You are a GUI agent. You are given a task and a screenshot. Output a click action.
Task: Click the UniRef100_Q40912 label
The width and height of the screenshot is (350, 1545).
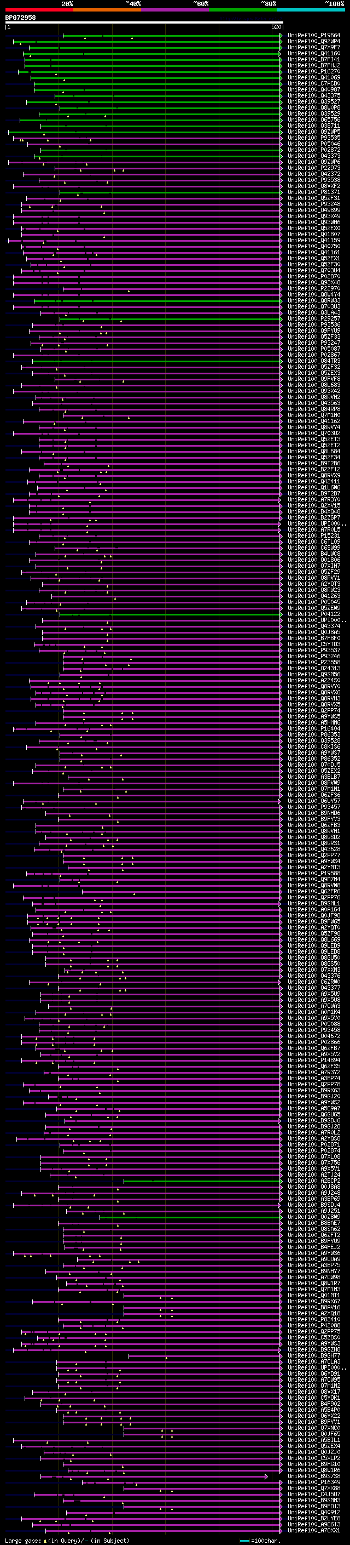313,1513
